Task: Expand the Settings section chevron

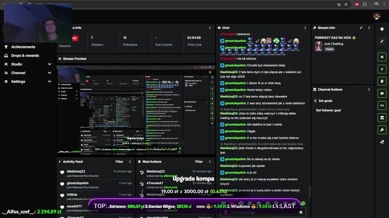Action: click(50, 81)
